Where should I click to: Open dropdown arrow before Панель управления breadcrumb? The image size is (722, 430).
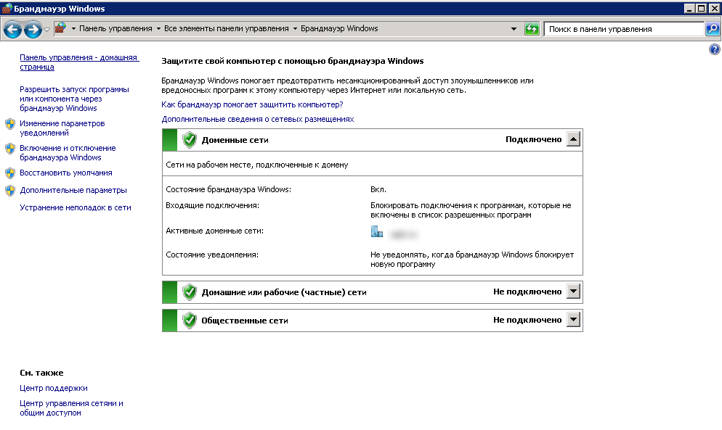[73, 28]
